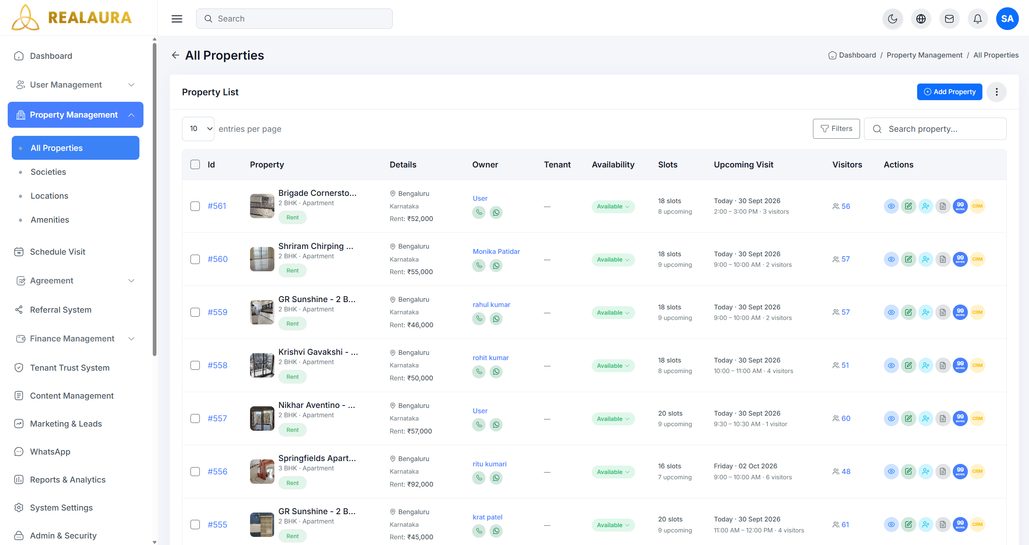Expand the User Management menu
Viewport: 1029px width, 545px height.
pos(75,85)
